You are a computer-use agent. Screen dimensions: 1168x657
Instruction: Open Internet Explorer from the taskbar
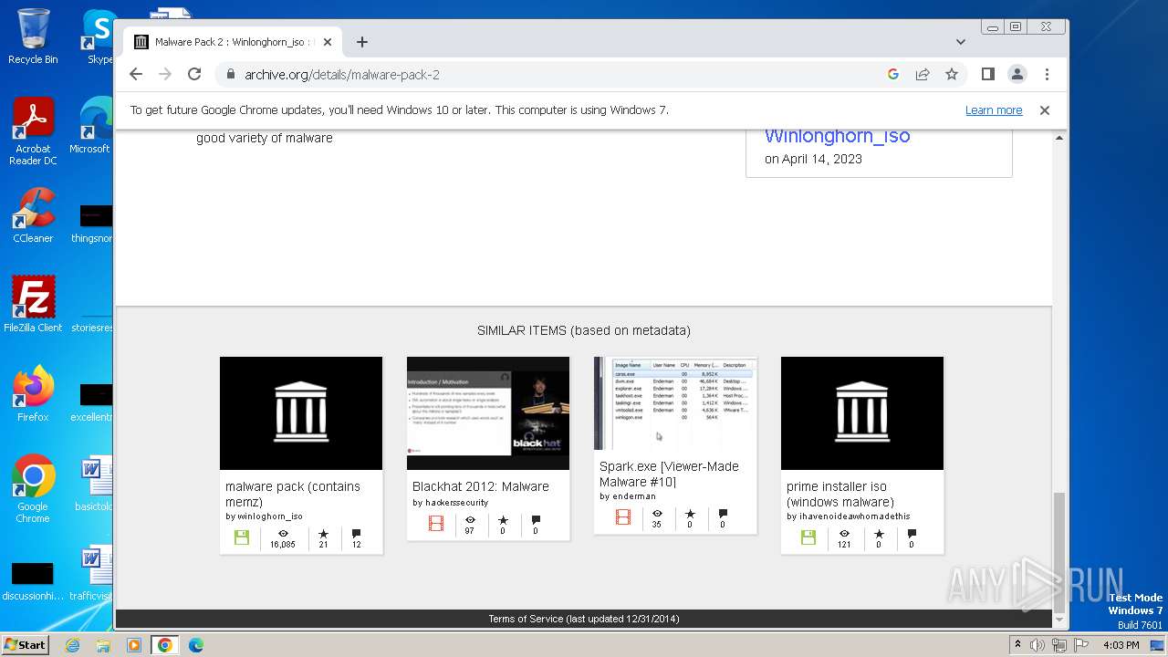[x=72, y=645]
